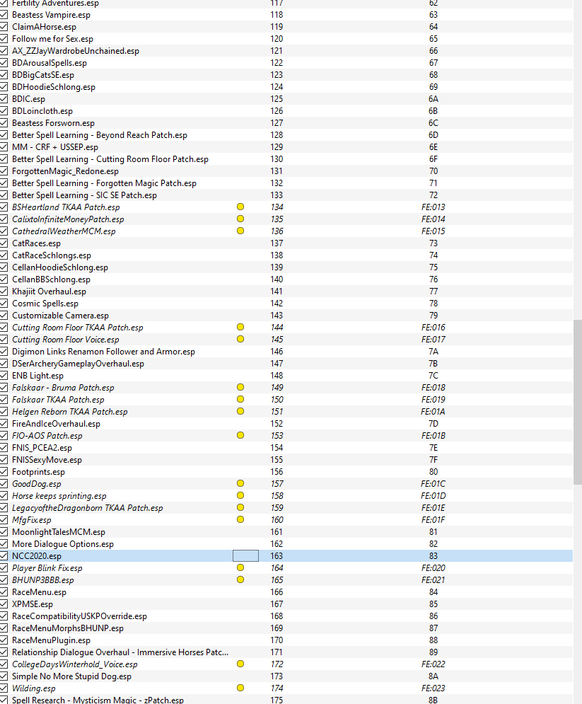Click the yellow light-plugin icon beside CathedralWeatherMCM.esp
Image resolution: width=582 pixels, height=704 pixels.
click(x=240, y=231)
